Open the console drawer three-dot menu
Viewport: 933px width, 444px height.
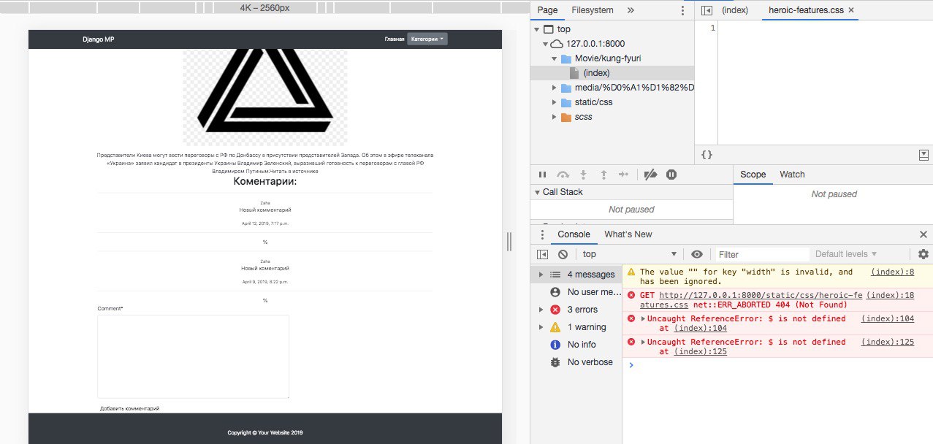coord(541,234)
